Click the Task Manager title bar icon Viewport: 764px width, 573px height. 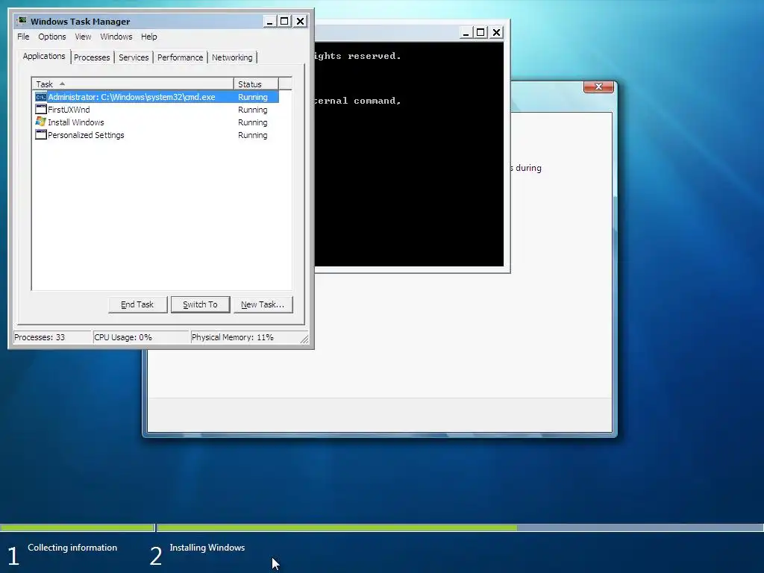pos(22,21)
